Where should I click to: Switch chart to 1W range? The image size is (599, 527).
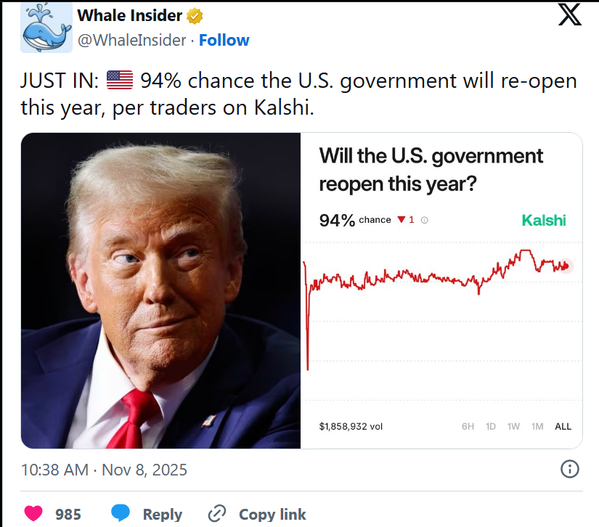coord(513,426)
